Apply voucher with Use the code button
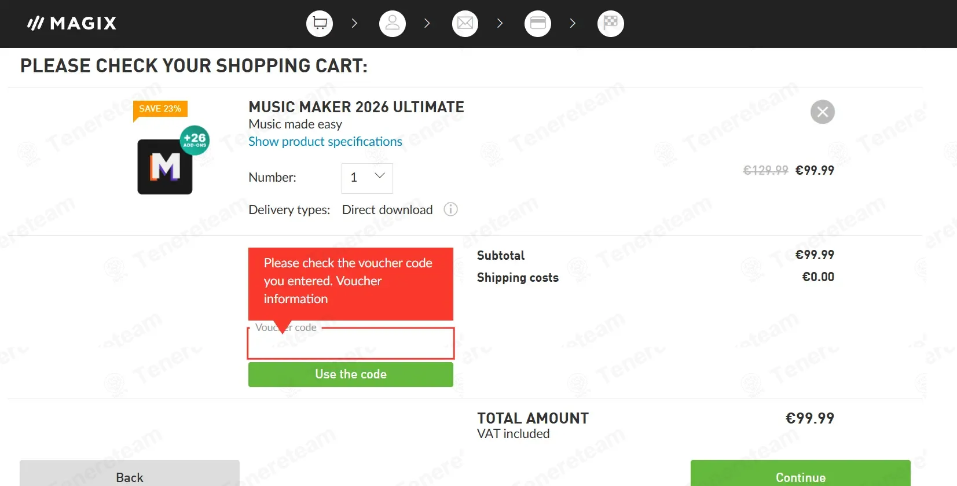 [351, 374]
